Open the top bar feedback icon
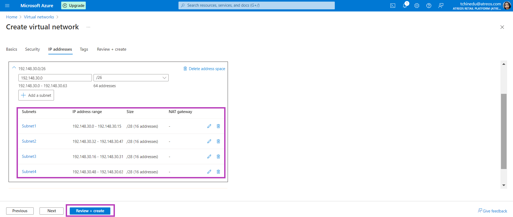513x217 pixels. (x=441, y=6)
